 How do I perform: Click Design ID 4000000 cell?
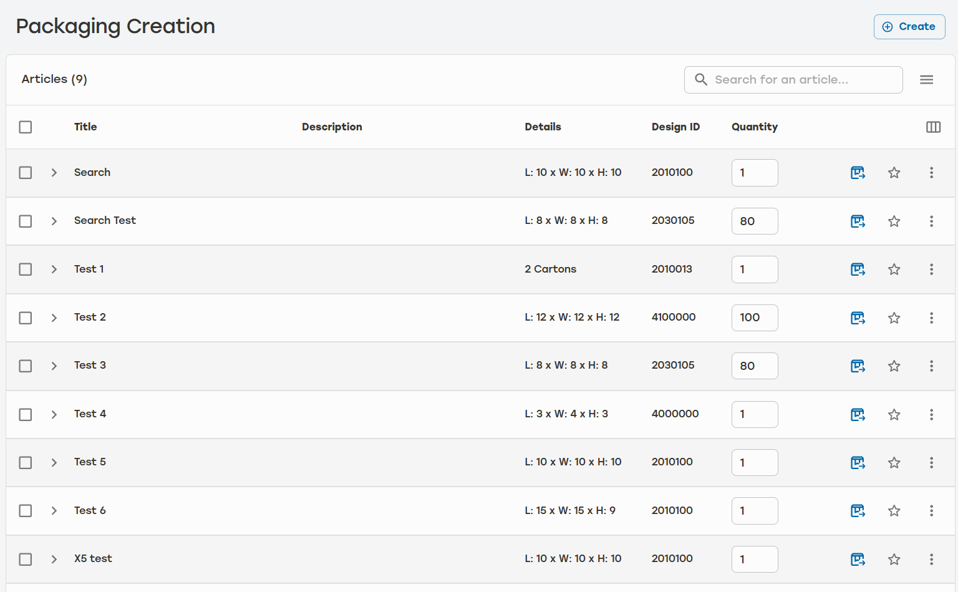[675, 414]
